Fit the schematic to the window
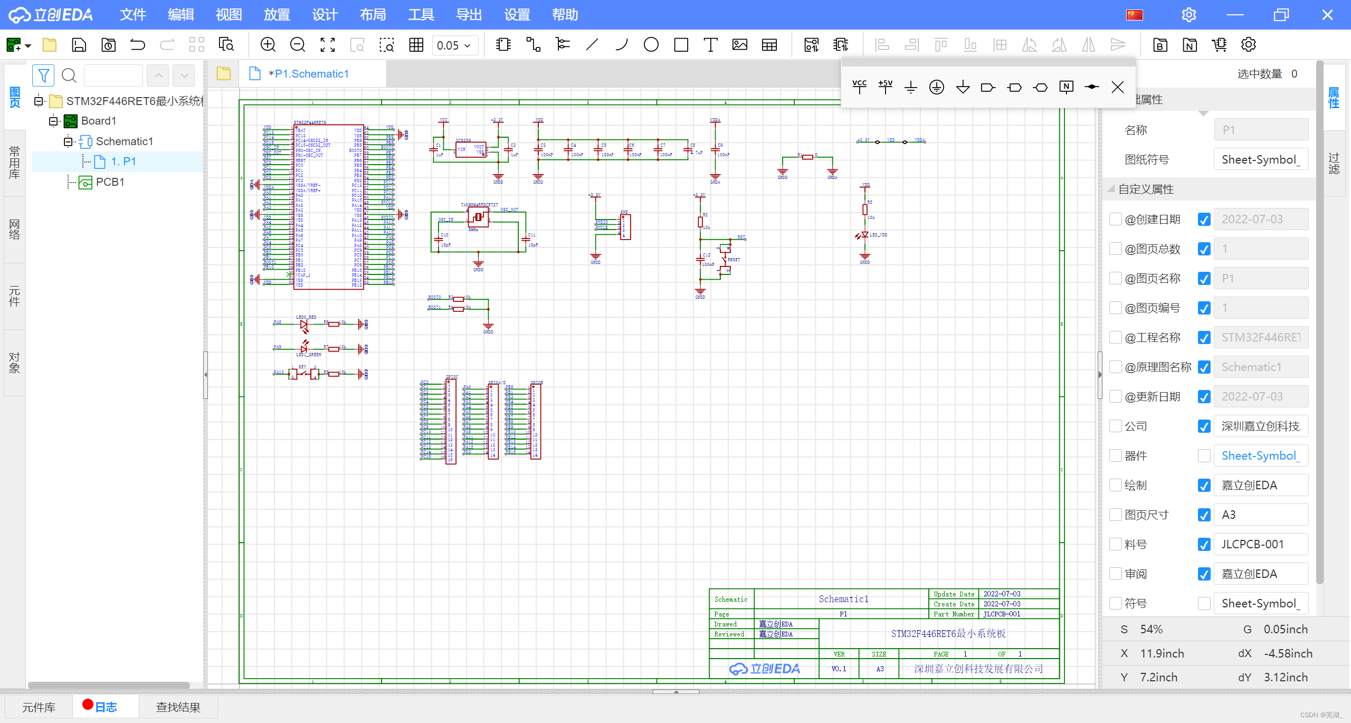Viewport: 1351px width, 723px height. 328,45
